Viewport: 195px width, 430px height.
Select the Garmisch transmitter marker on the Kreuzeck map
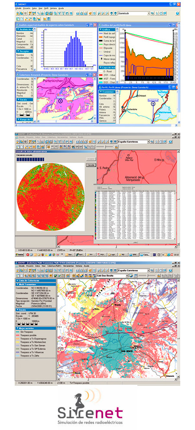tap(61, 101)
